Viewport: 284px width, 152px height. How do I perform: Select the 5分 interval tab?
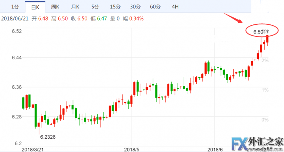coord(95,7)
